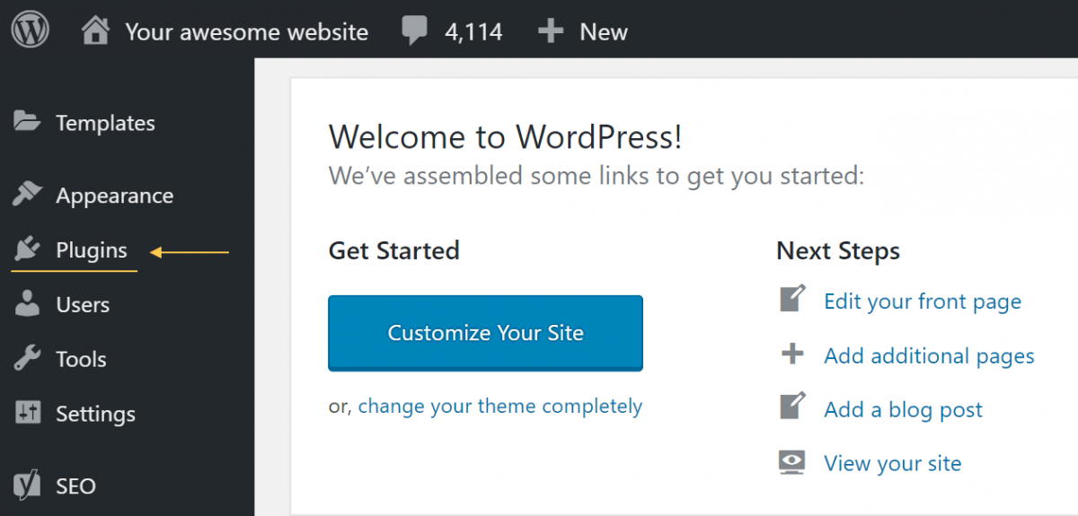Click the Tools wrench icon

[28, 358]
